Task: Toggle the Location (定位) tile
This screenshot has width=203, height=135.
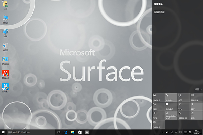Action: coord(196,115)
